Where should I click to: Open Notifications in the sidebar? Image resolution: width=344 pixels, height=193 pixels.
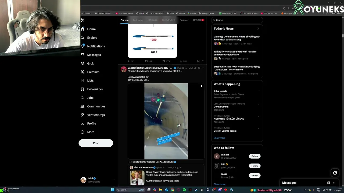tap(93, 46)
